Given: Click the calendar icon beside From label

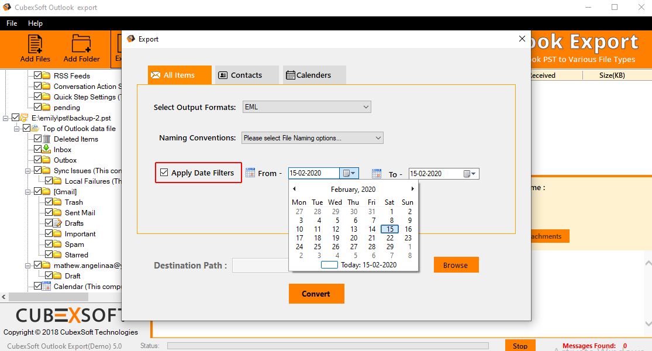Looking at the screenshot, I should pyautogui.click(x=250, y=173).
